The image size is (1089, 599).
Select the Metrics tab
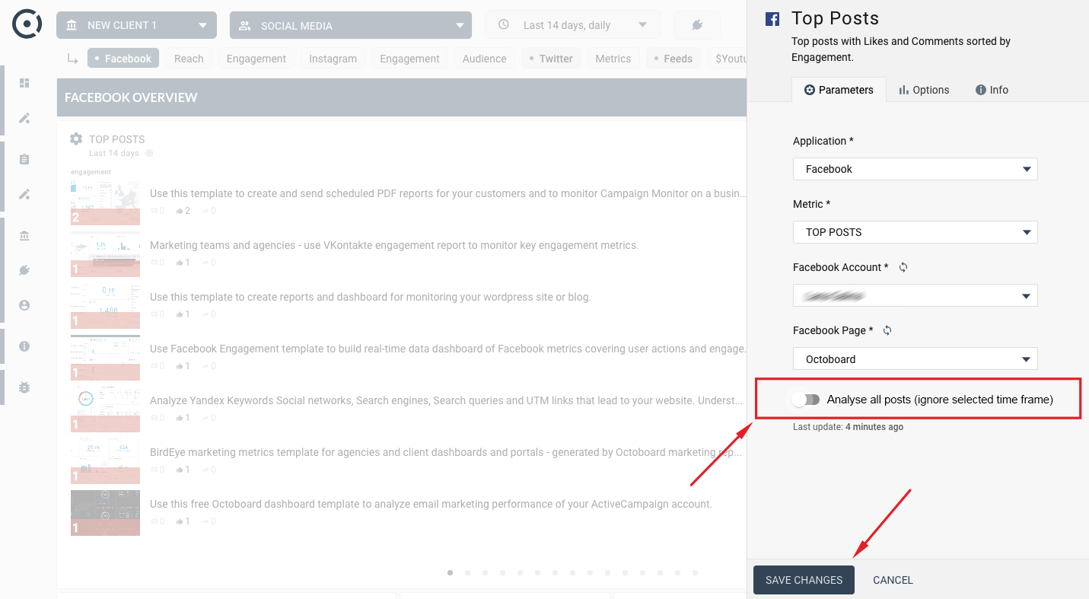[x=613, y=59]
